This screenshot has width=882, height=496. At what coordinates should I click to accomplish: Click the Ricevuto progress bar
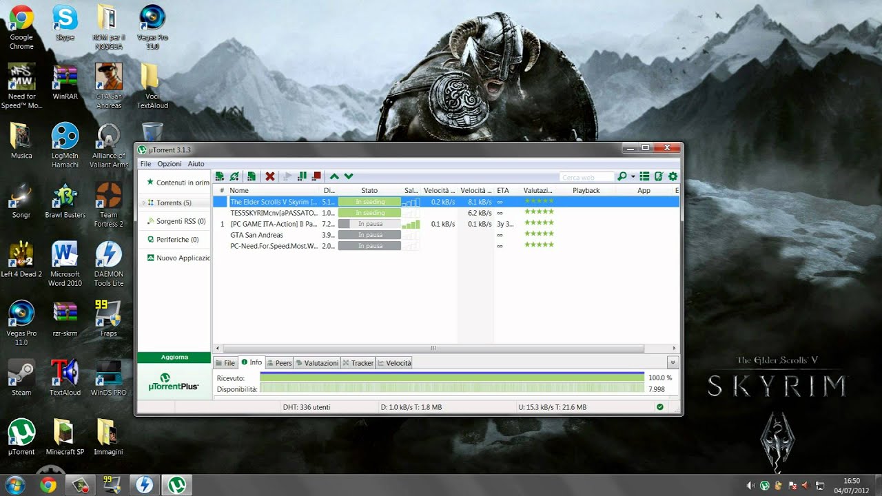point(452,378)
